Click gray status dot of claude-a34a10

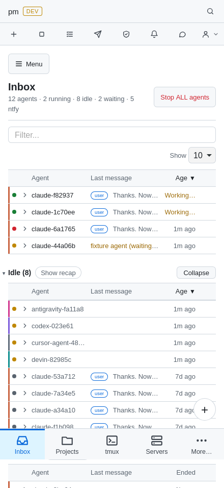14,410
